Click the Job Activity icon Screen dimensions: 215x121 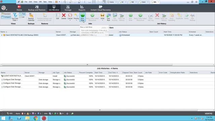(x=115, y=17)
